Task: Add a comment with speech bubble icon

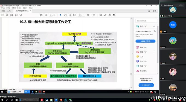Action: click(101, 15)
